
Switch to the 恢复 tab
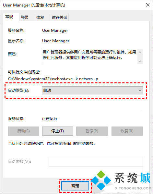coord(40,17)
